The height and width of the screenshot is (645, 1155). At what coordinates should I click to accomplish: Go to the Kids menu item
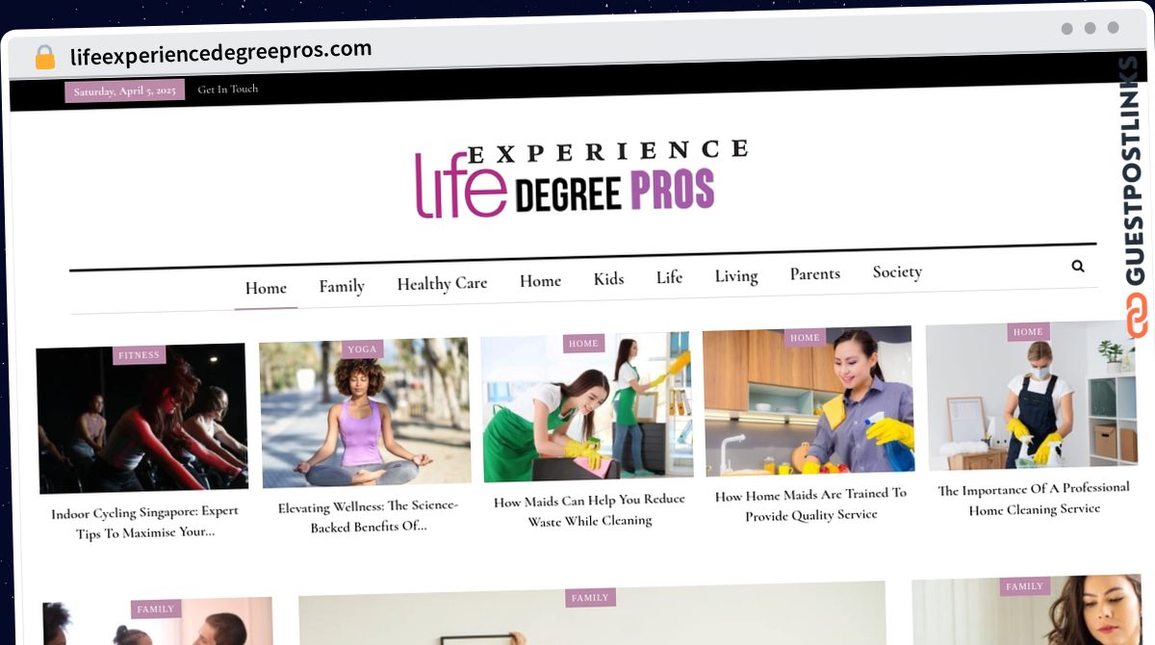point(608,279)
